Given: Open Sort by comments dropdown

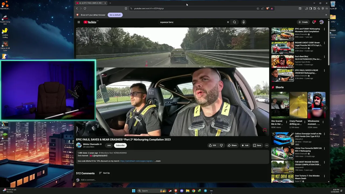Looking at the screenshot, I should point(104,173).
